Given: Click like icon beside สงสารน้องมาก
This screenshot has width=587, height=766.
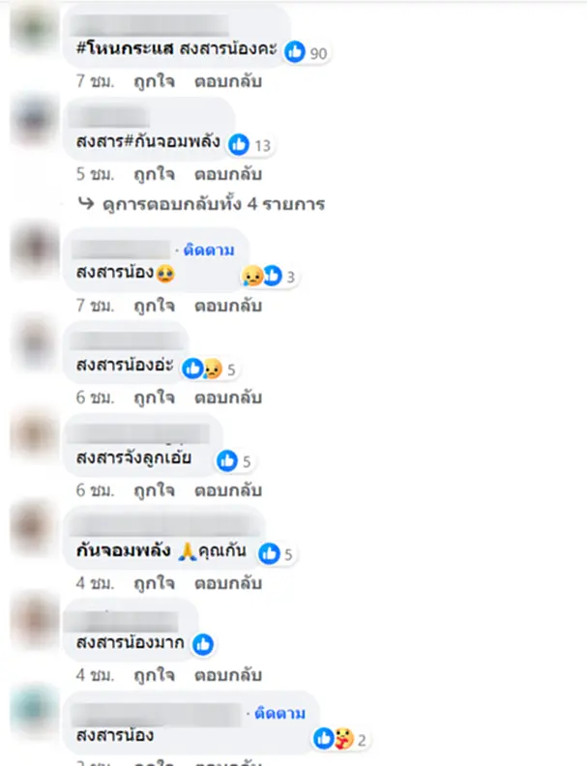Looking at the screenshot, I should (x=203, y=645).
